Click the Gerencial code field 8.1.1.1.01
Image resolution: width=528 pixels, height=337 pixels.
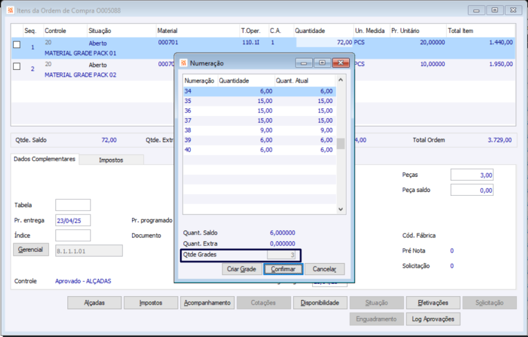[89, 251]
